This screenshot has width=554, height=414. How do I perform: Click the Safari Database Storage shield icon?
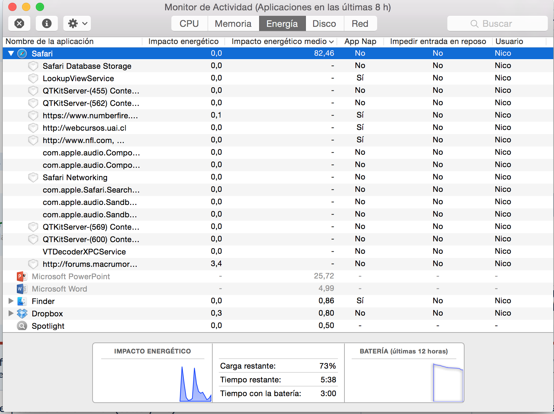click(33, 66)
